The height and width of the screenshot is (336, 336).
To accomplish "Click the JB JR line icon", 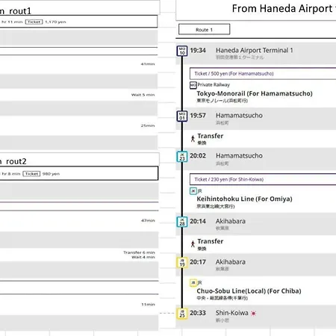I will (193, 283).
